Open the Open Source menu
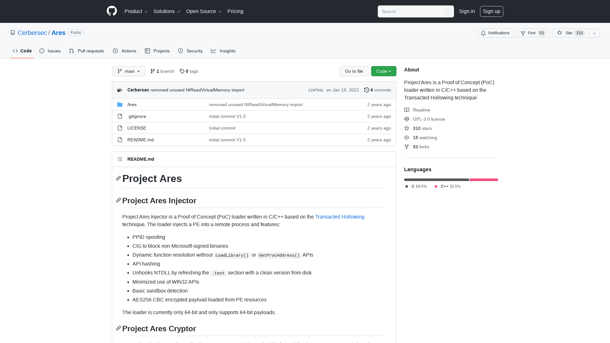This screenshot has width=610, height=343. [x=204, y=11]
